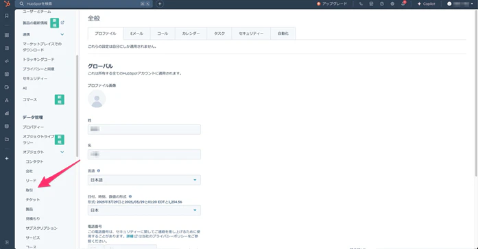Open the 言語 dropdown showing 日本語
Viewport: 478px width, 249px height.
[x=144, y=180]
